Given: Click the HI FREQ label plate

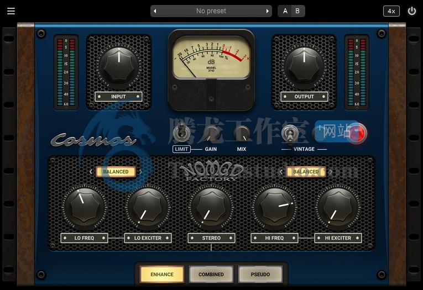Looking at the screenshot, I should coord(274,238).
